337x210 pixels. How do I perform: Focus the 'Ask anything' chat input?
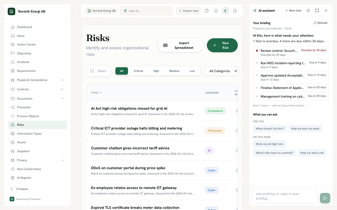[x=284, y=196]
